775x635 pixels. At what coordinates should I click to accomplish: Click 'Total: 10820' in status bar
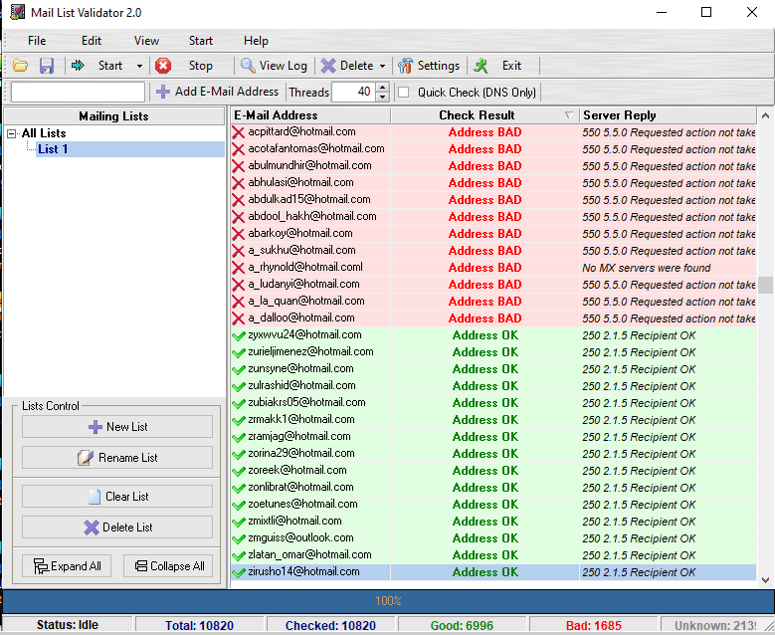click(x=199, y=626)
